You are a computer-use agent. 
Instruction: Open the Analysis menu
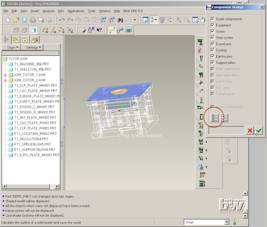pyautogui.click(x=48, y=11)
